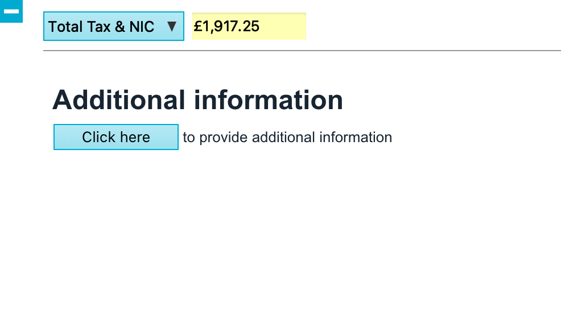The height and width of the screenshot is (332, 561).
Task: Click the pound amount £1,917.25
Action: click(x=226, y=26)
